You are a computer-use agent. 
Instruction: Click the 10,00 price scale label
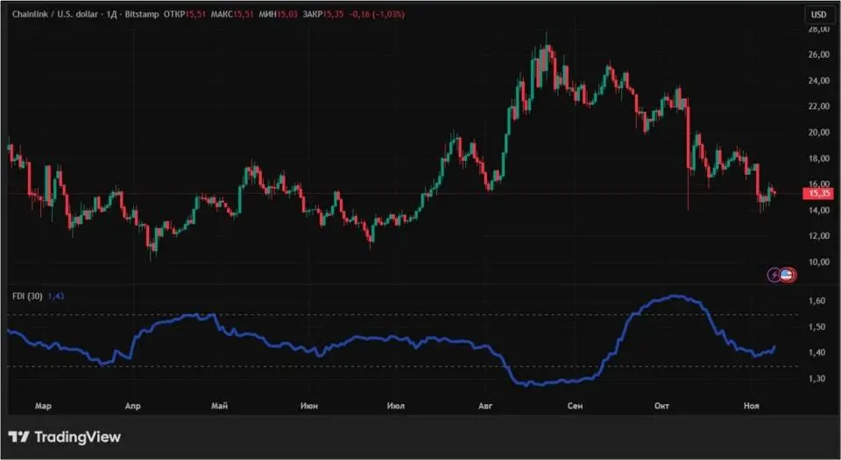point(818,261)
